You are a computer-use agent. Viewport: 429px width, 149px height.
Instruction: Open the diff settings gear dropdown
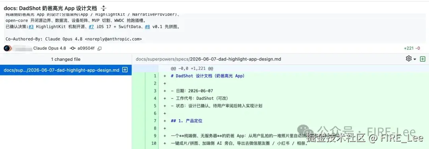click(411, 59)
